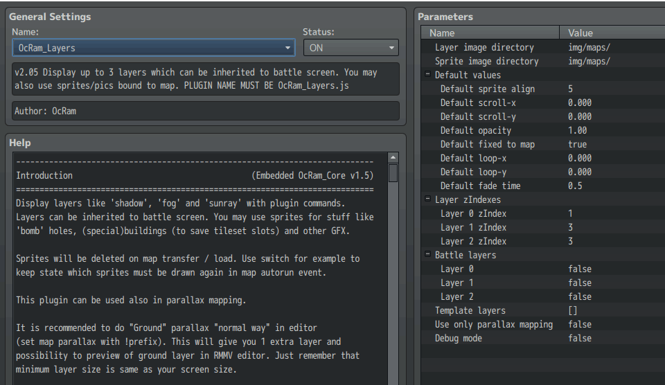Collapse the Default values parameter group
Screen dimensions: 665x385
[428, 74]
